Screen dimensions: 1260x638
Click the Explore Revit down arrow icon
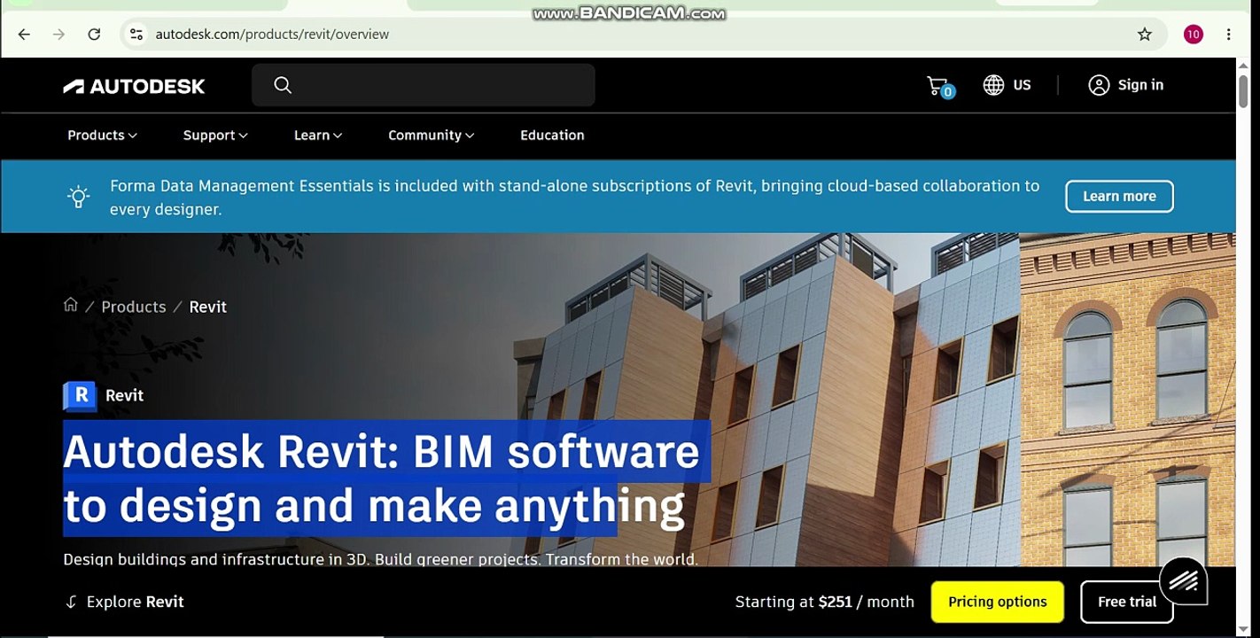point(71,603)
